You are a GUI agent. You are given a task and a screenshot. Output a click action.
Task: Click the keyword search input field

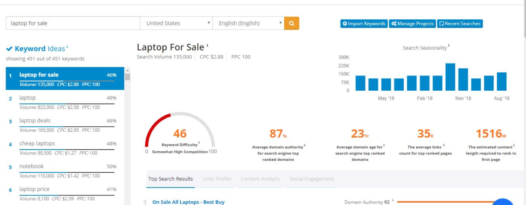tap(73, 23)
